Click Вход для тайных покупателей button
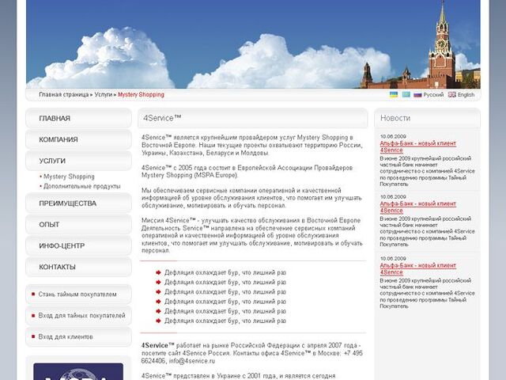This screenshot has width=506, height=380. pyautogui.click(x=78, y=316)
